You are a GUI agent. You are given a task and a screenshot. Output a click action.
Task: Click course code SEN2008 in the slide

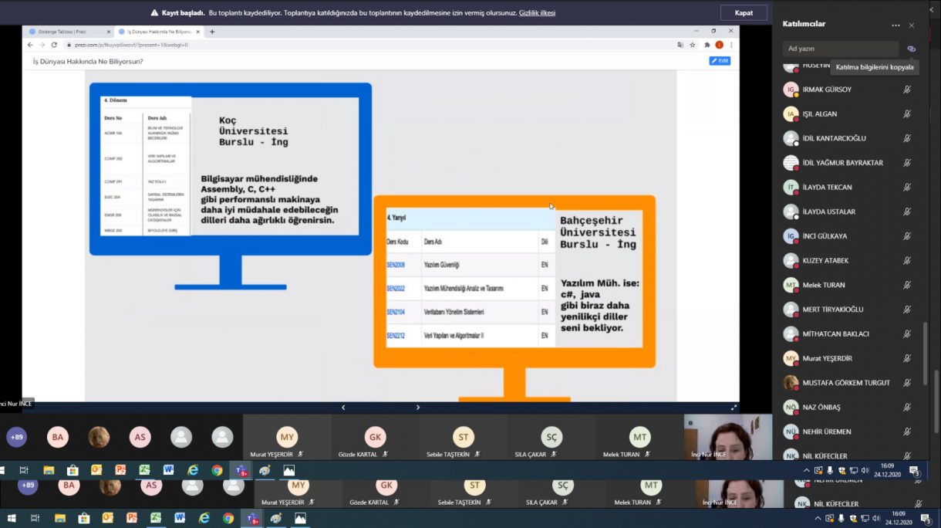pos(396,266)
